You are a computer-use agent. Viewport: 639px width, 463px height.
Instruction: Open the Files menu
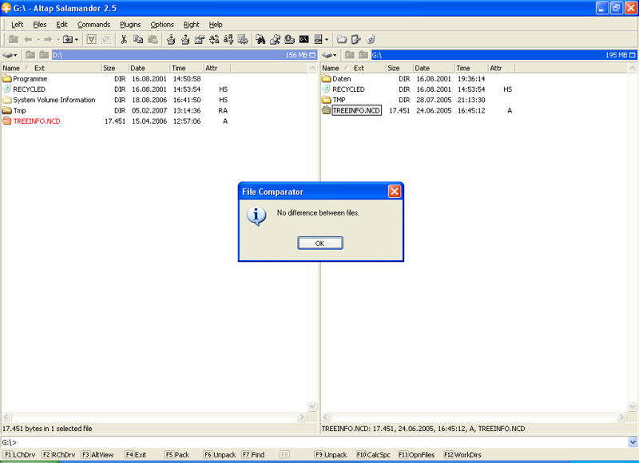click(39, 25)
